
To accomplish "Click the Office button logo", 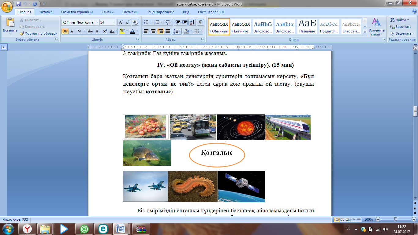I will click(7, 7).
